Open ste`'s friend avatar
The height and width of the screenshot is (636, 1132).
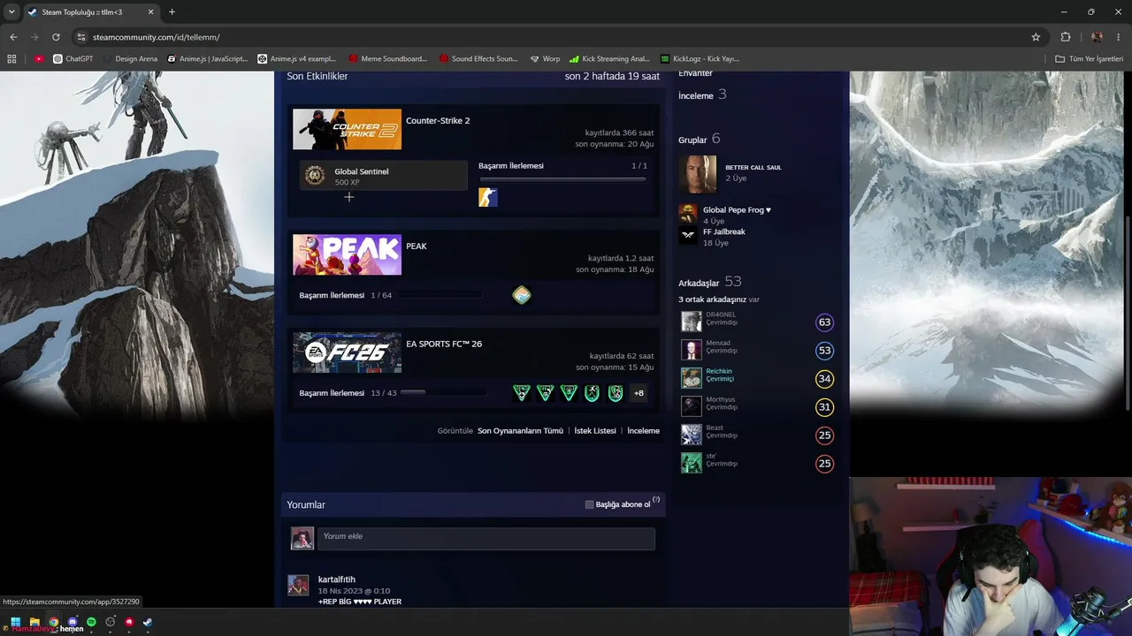(x=692, y=463)
